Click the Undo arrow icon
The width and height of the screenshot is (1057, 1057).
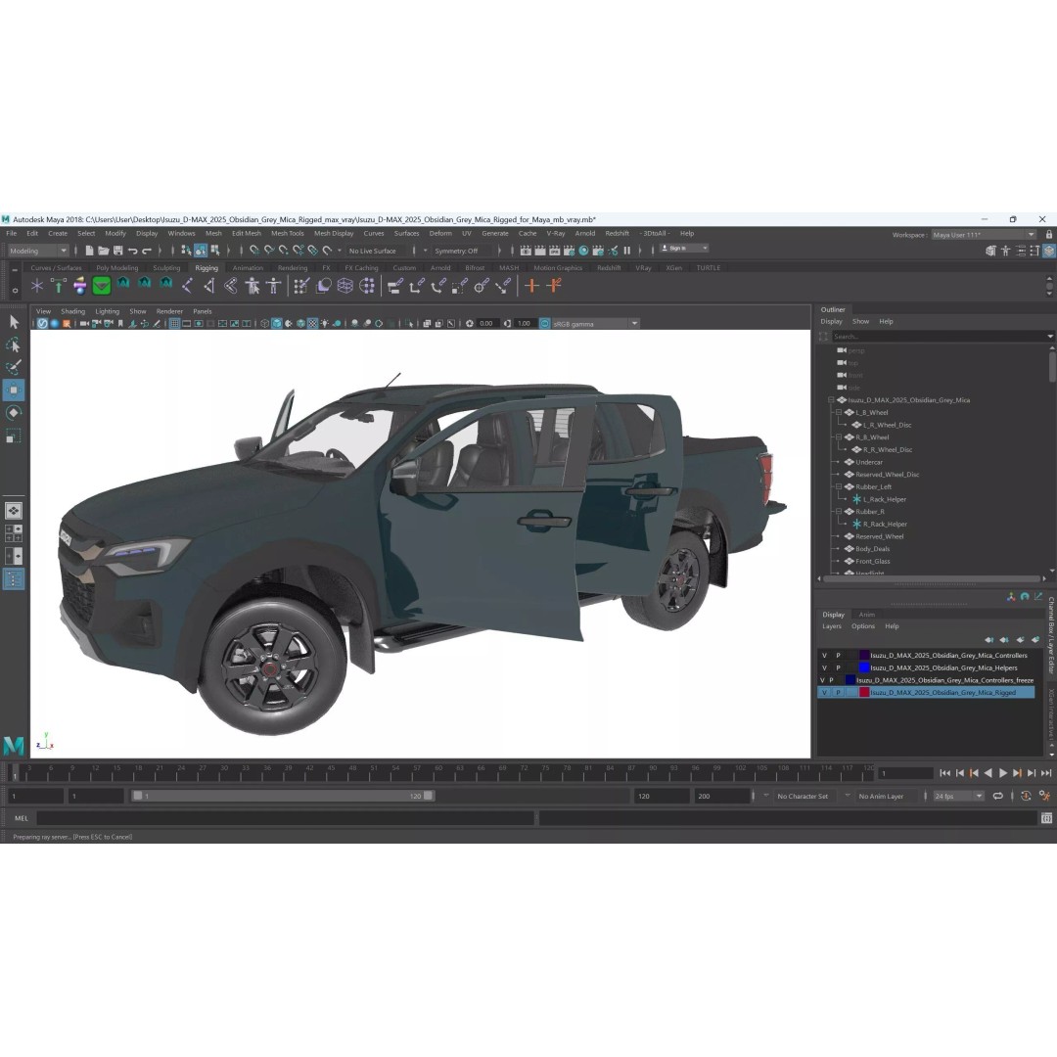click(133, 251)
